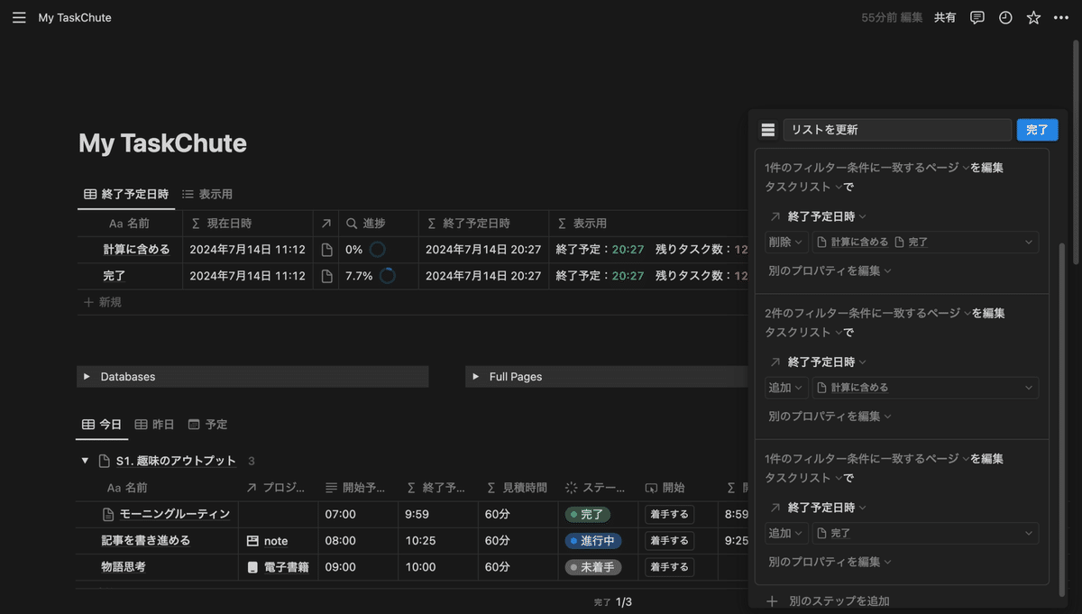Open the 物語思考 task row
1082x614 pixels.
124,567
